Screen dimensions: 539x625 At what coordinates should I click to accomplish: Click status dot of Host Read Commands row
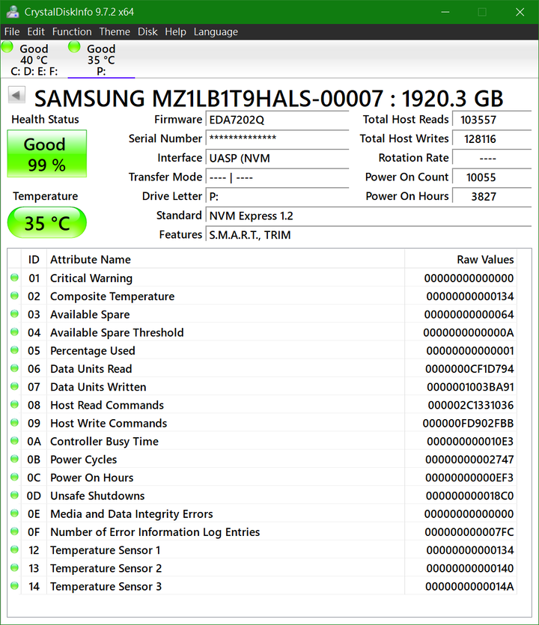pyautogui.click(x=15, y=405)
